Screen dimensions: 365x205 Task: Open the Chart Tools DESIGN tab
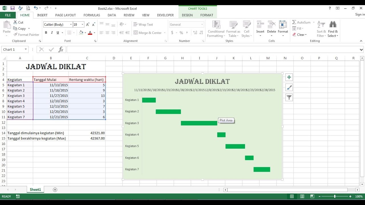(187, 15)
